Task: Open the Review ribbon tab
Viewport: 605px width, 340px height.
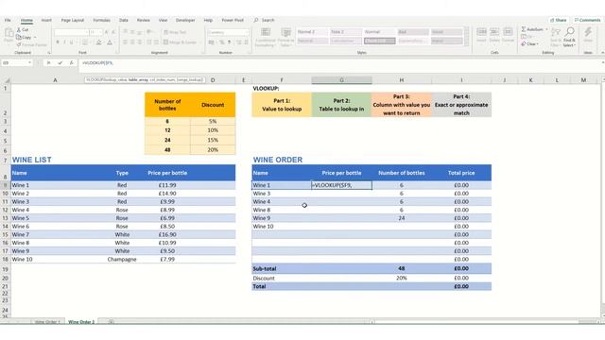Action: 143,20
